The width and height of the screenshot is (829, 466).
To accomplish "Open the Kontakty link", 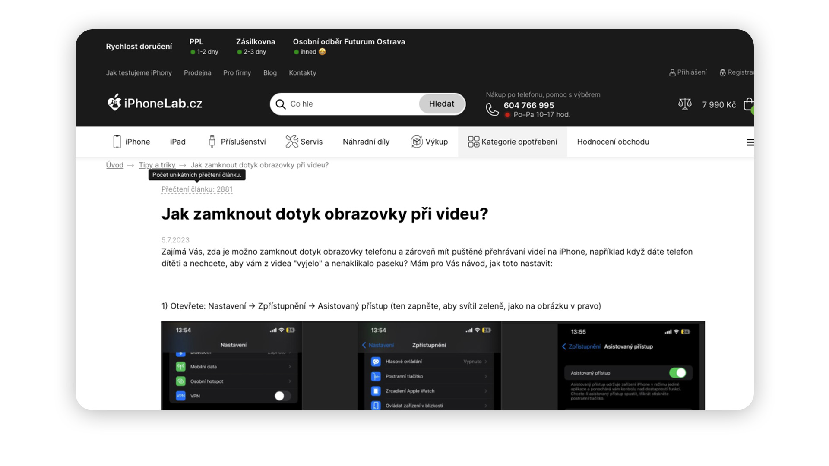I will (303, 73).
